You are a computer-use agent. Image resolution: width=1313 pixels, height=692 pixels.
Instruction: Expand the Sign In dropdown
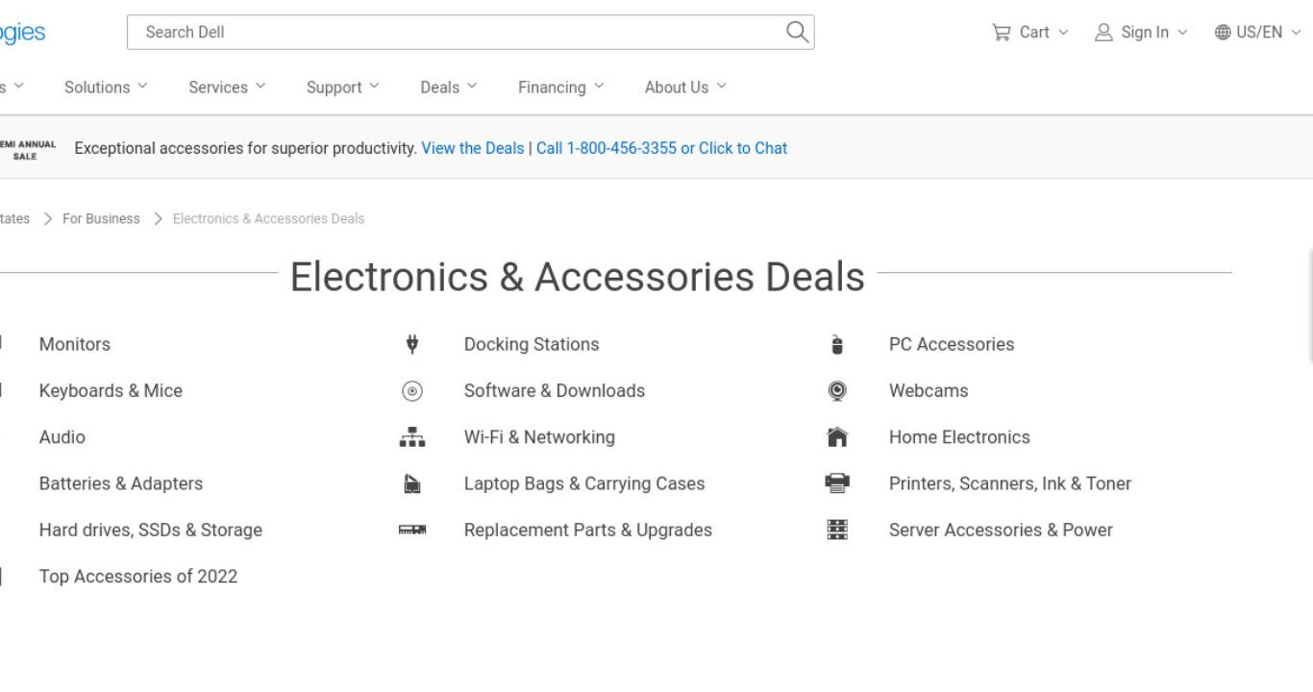tap(1141, 32)
